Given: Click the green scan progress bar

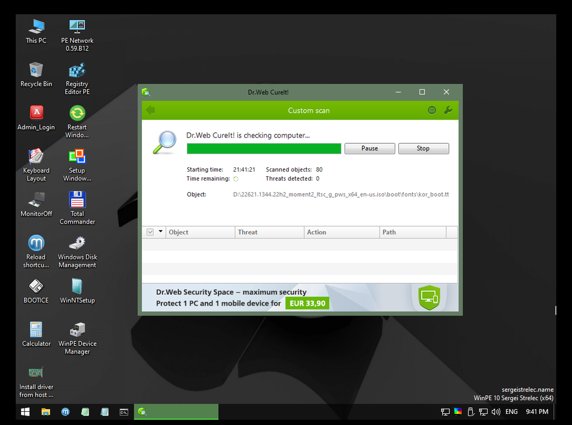Looking at the screenshot, I should [264, 148].
